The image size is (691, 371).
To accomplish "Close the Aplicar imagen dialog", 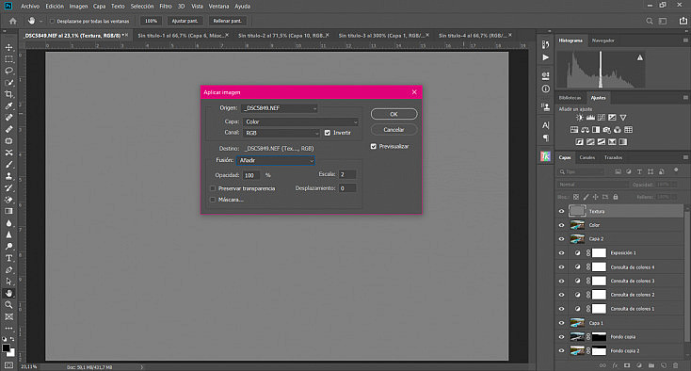I will pyautogui.click(x=414, y=92).
